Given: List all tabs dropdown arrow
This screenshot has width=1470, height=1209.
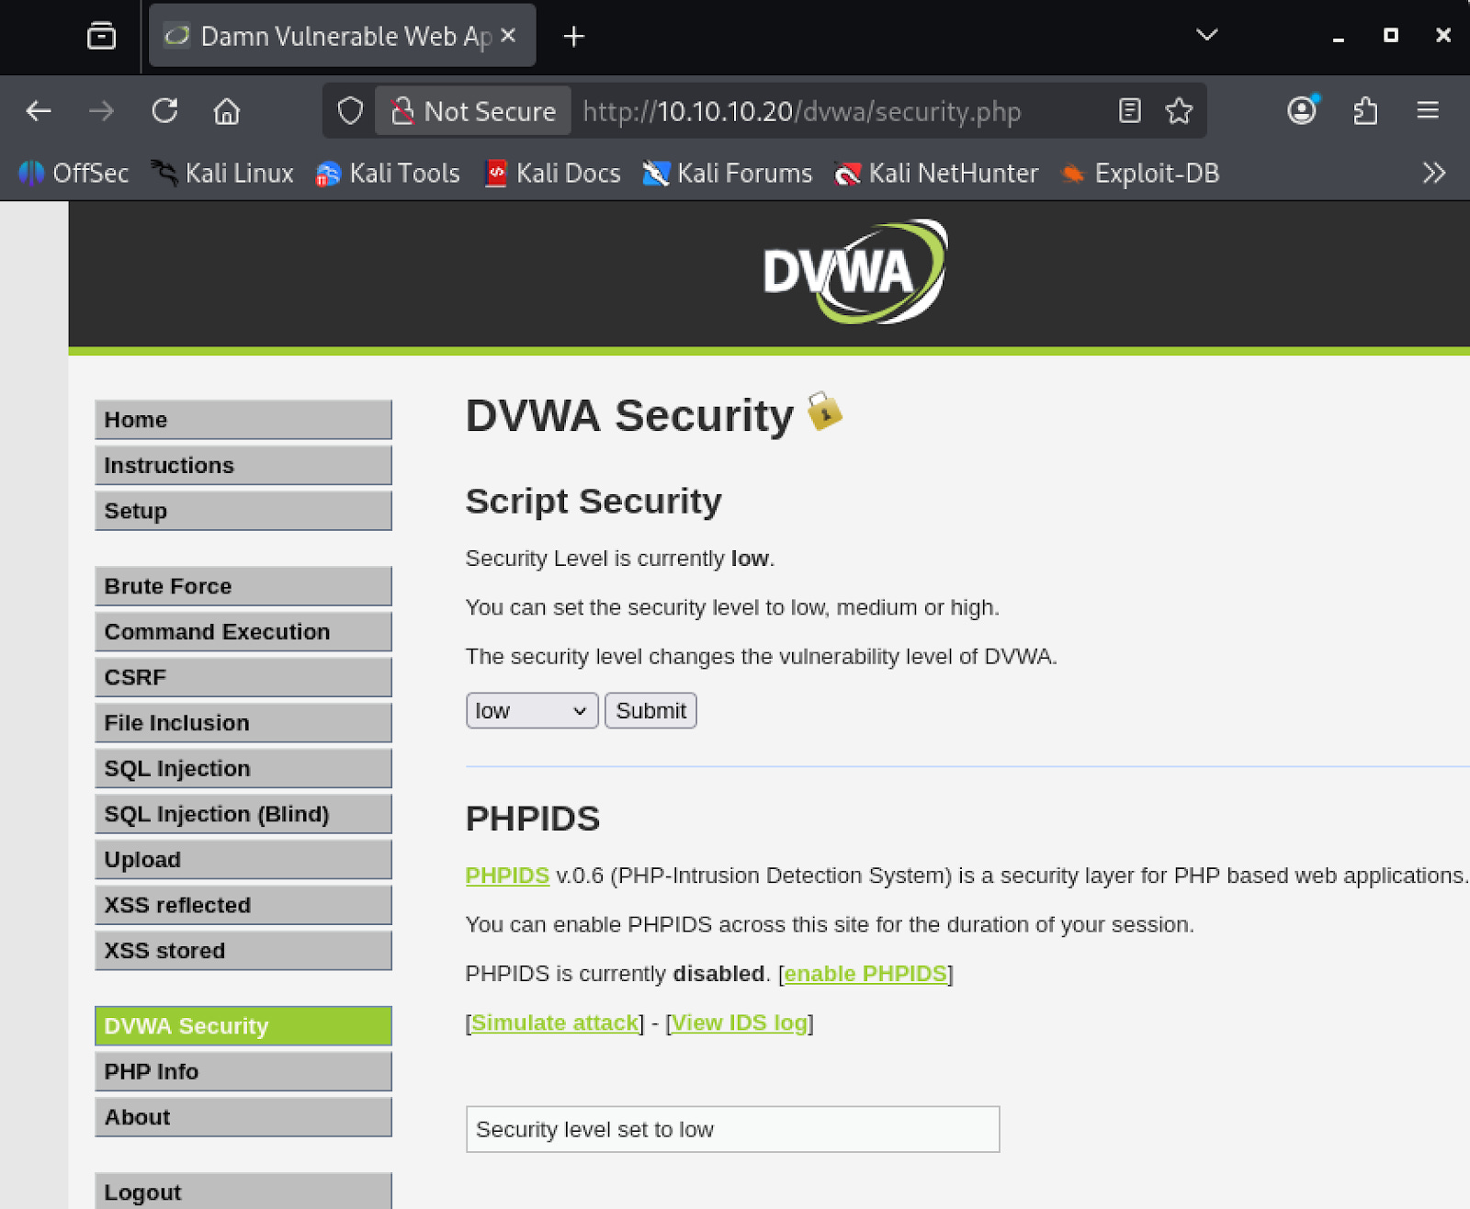Looking at the screenshot, I should pos(1207,35).
